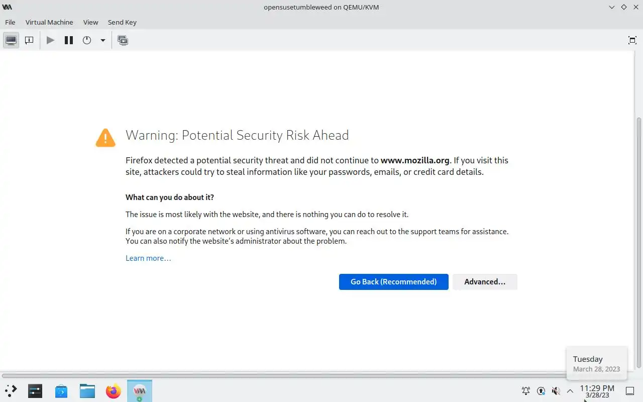Image resolution: width=643 pixels, height=402 pixels.
Task: Open the Virtual Machine menu
Action: [x=49, y=22]
